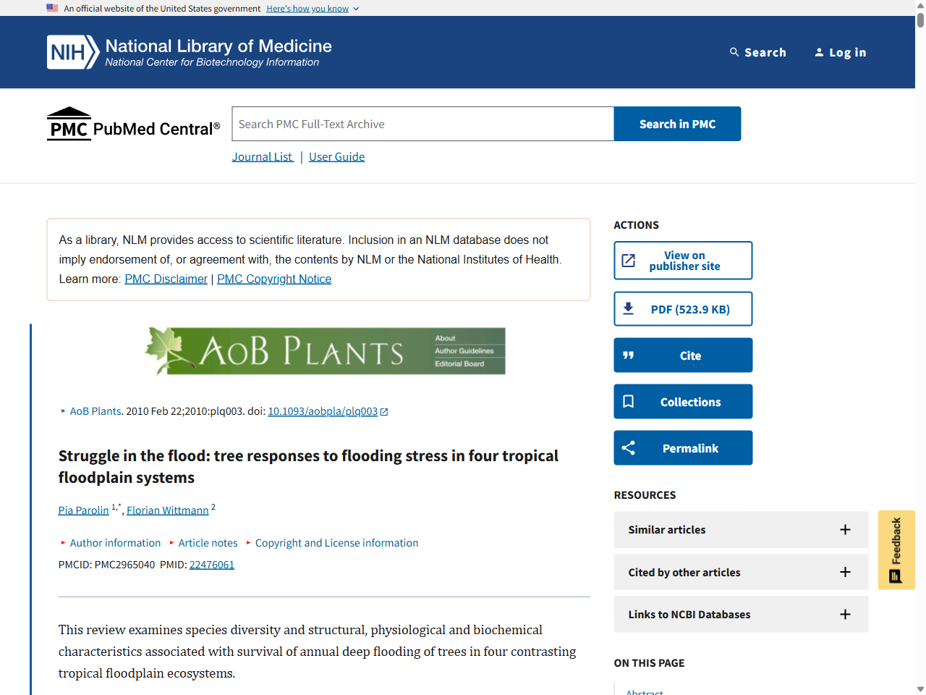Click the external link icon on View publisher site

coord(629,260)
